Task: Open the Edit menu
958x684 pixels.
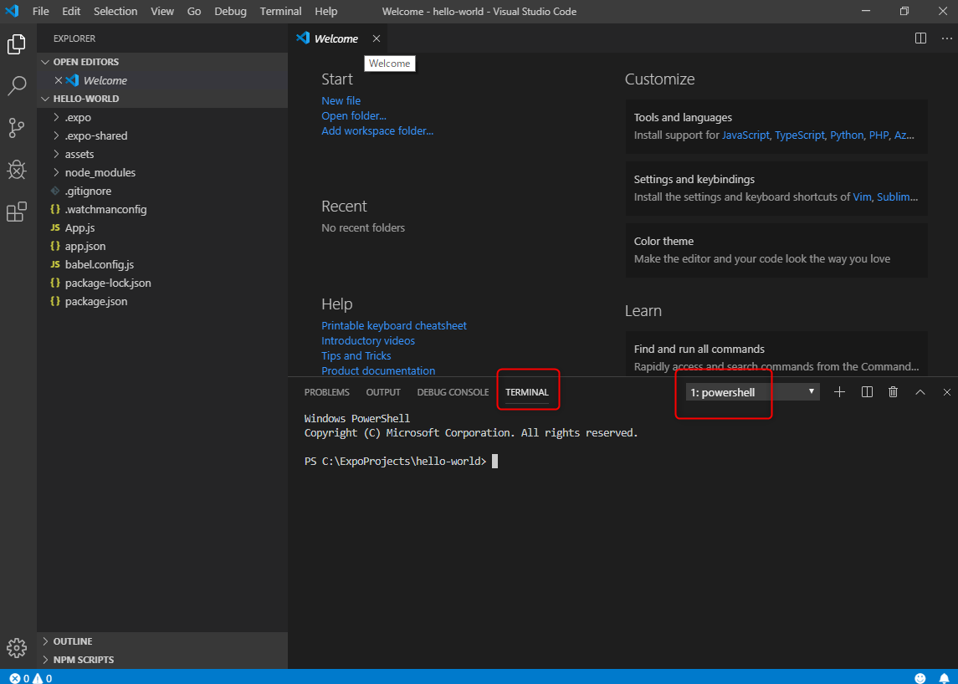Action: tap(71, 11)
